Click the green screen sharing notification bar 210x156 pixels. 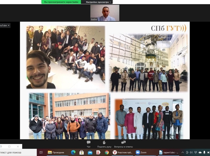pyautogui.click(x=61, y=2)
